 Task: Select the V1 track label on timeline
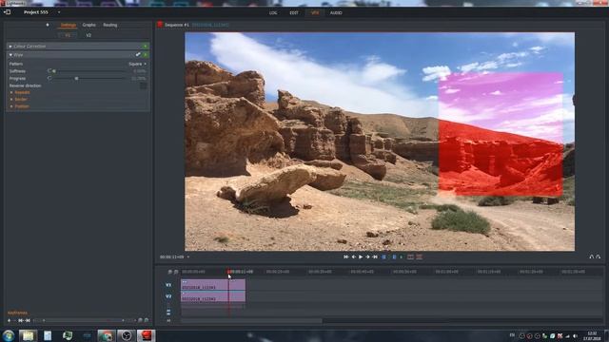pyautogui.click(x=168, y=285)
